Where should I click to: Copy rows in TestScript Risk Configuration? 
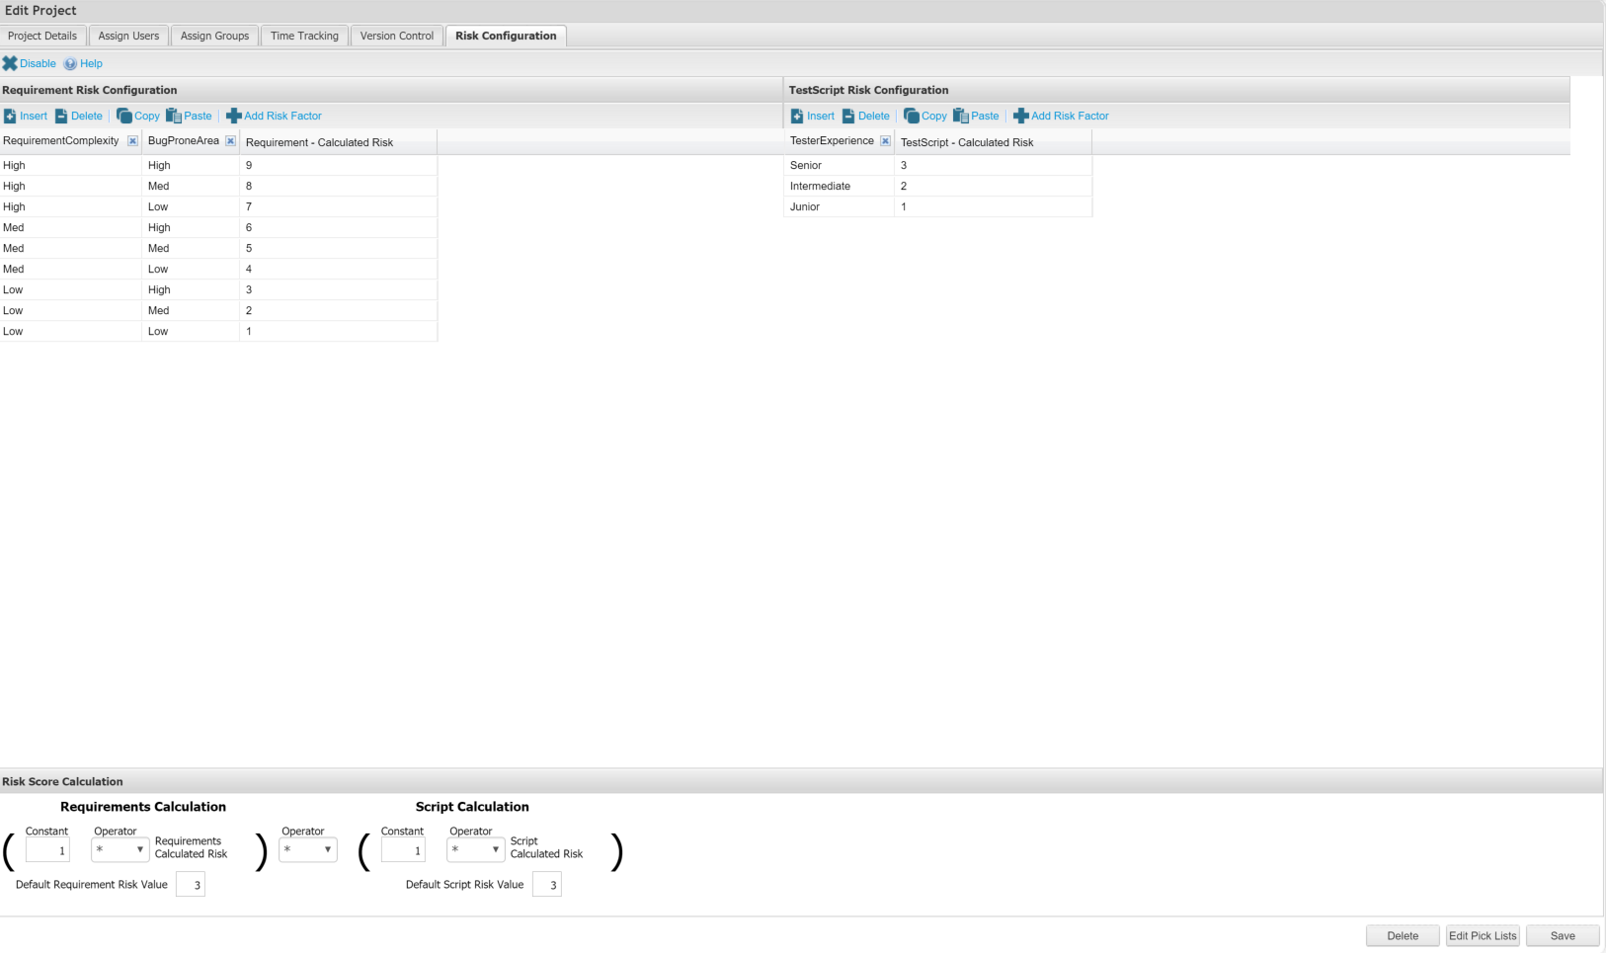924,116
